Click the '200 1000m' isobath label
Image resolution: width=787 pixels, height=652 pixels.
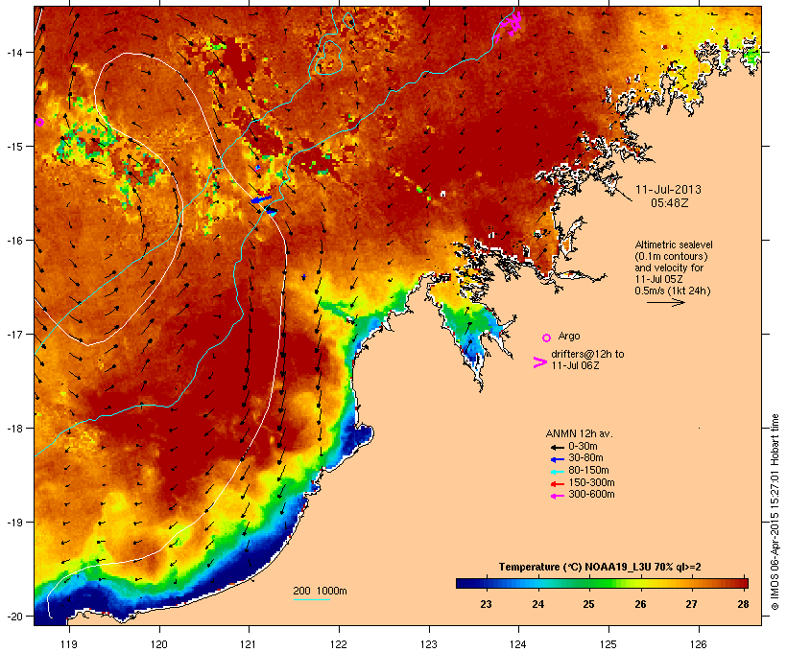(320, 591)
